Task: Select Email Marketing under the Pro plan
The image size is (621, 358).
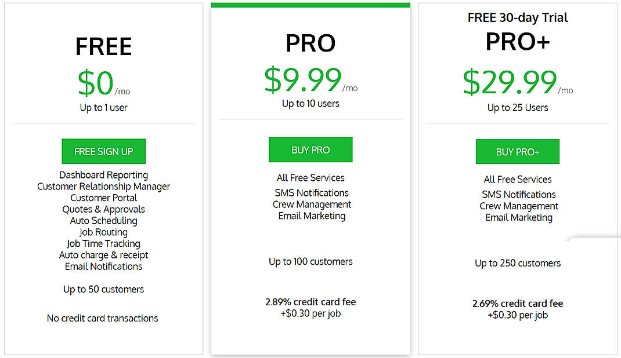Action: click(312, 215)
